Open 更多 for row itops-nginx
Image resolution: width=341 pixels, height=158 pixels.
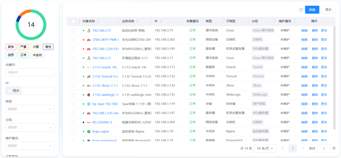point(324,131)
